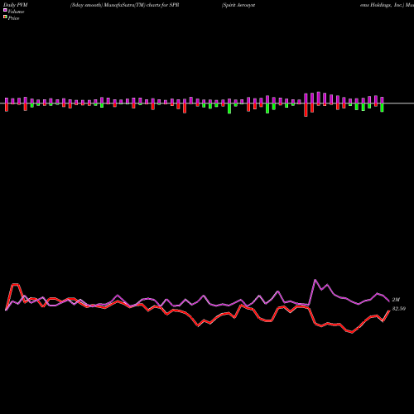Screen dimensions: 414x414
Task: Click the 'Price' legend label
Action: click(13, 18)
